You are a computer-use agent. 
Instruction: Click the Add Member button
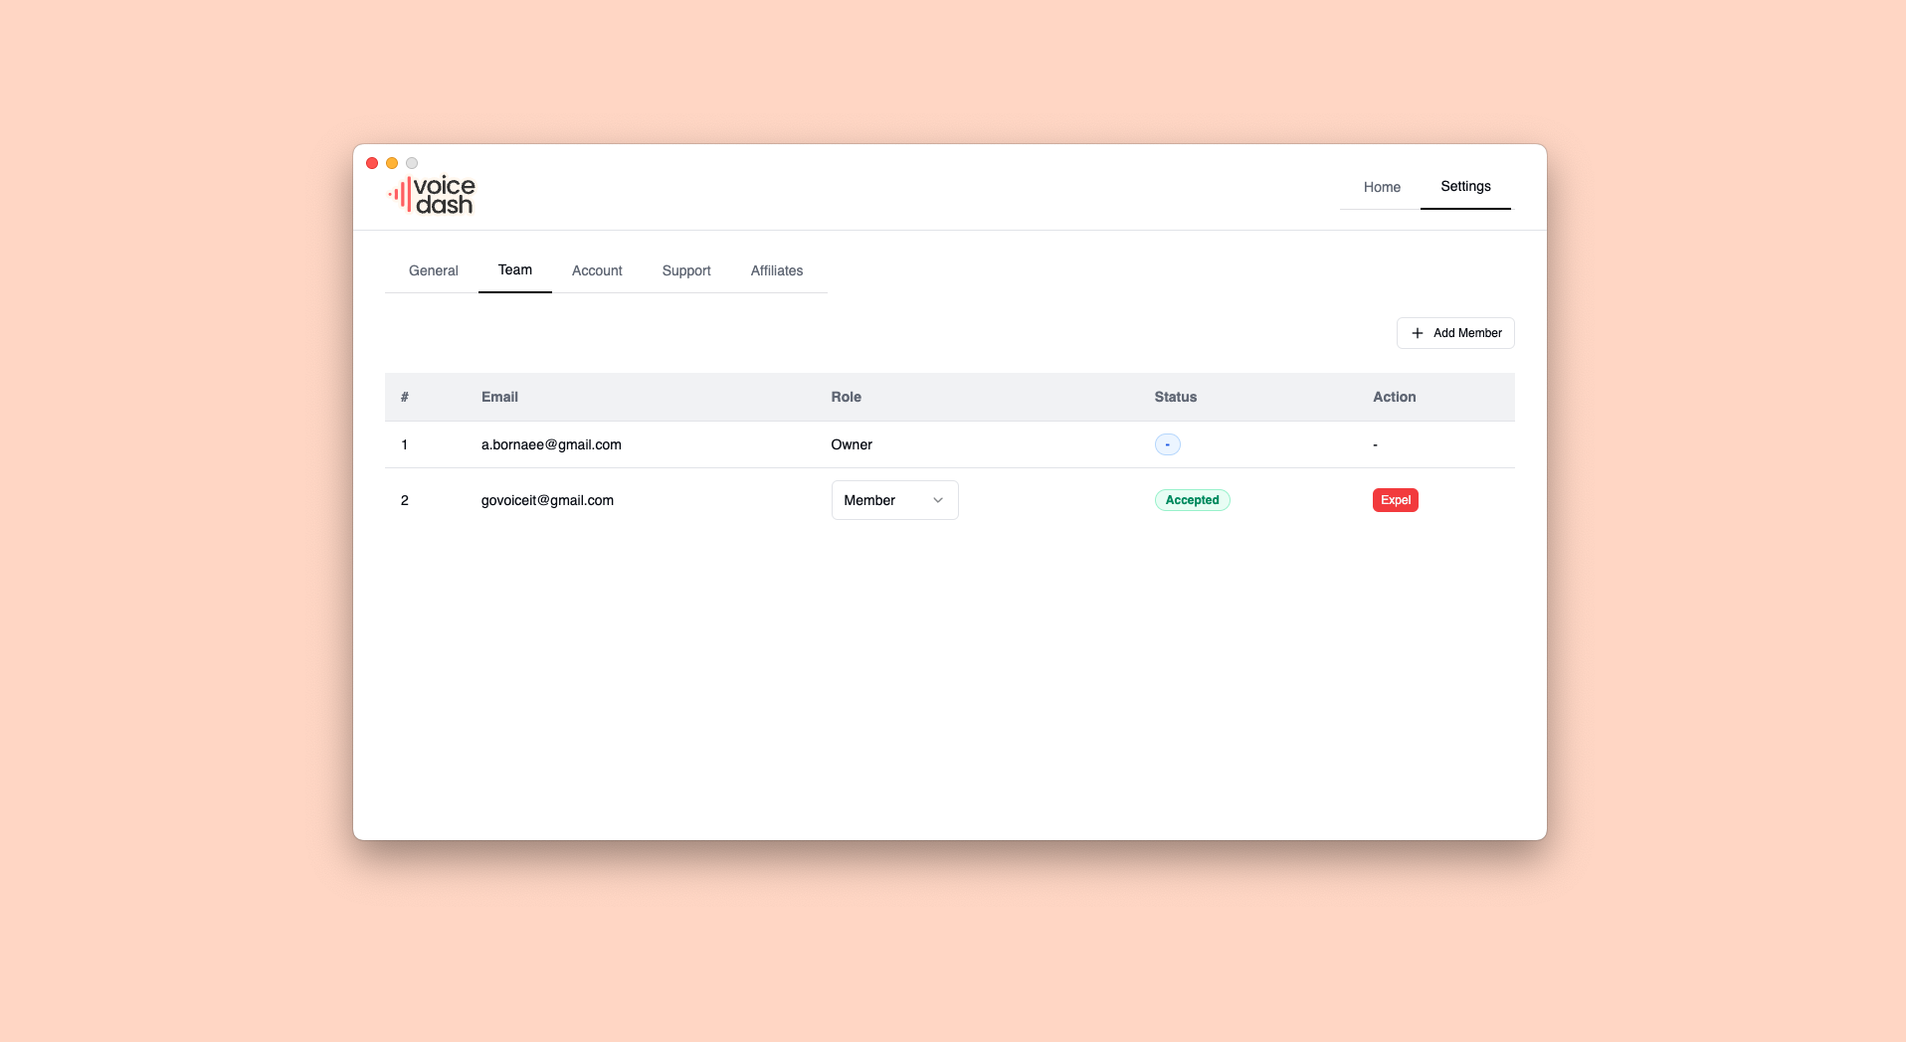click(1454, 333)
